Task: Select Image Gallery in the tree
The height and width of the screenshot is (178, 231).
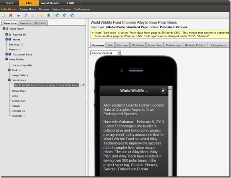Action: coord(20,75)
